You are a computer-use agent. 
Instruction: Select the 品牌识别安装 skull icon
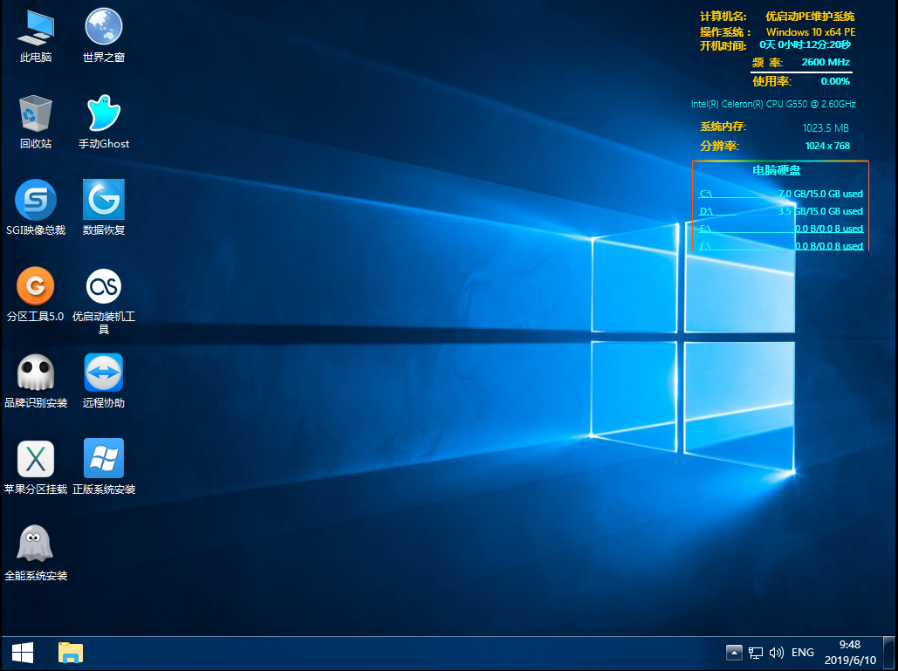[x=36, y=381]
